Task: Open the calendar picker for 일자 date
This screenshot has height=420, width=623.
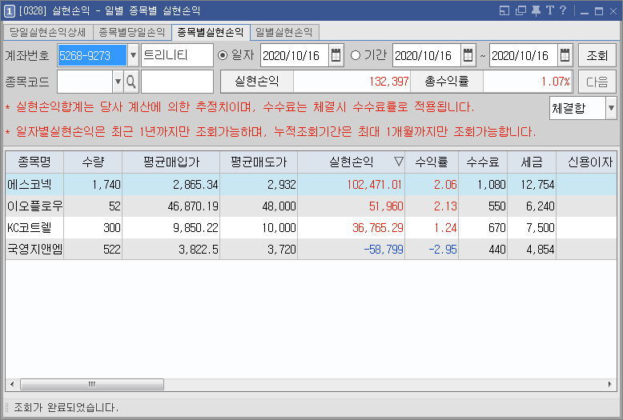Action: coord(336,55)
